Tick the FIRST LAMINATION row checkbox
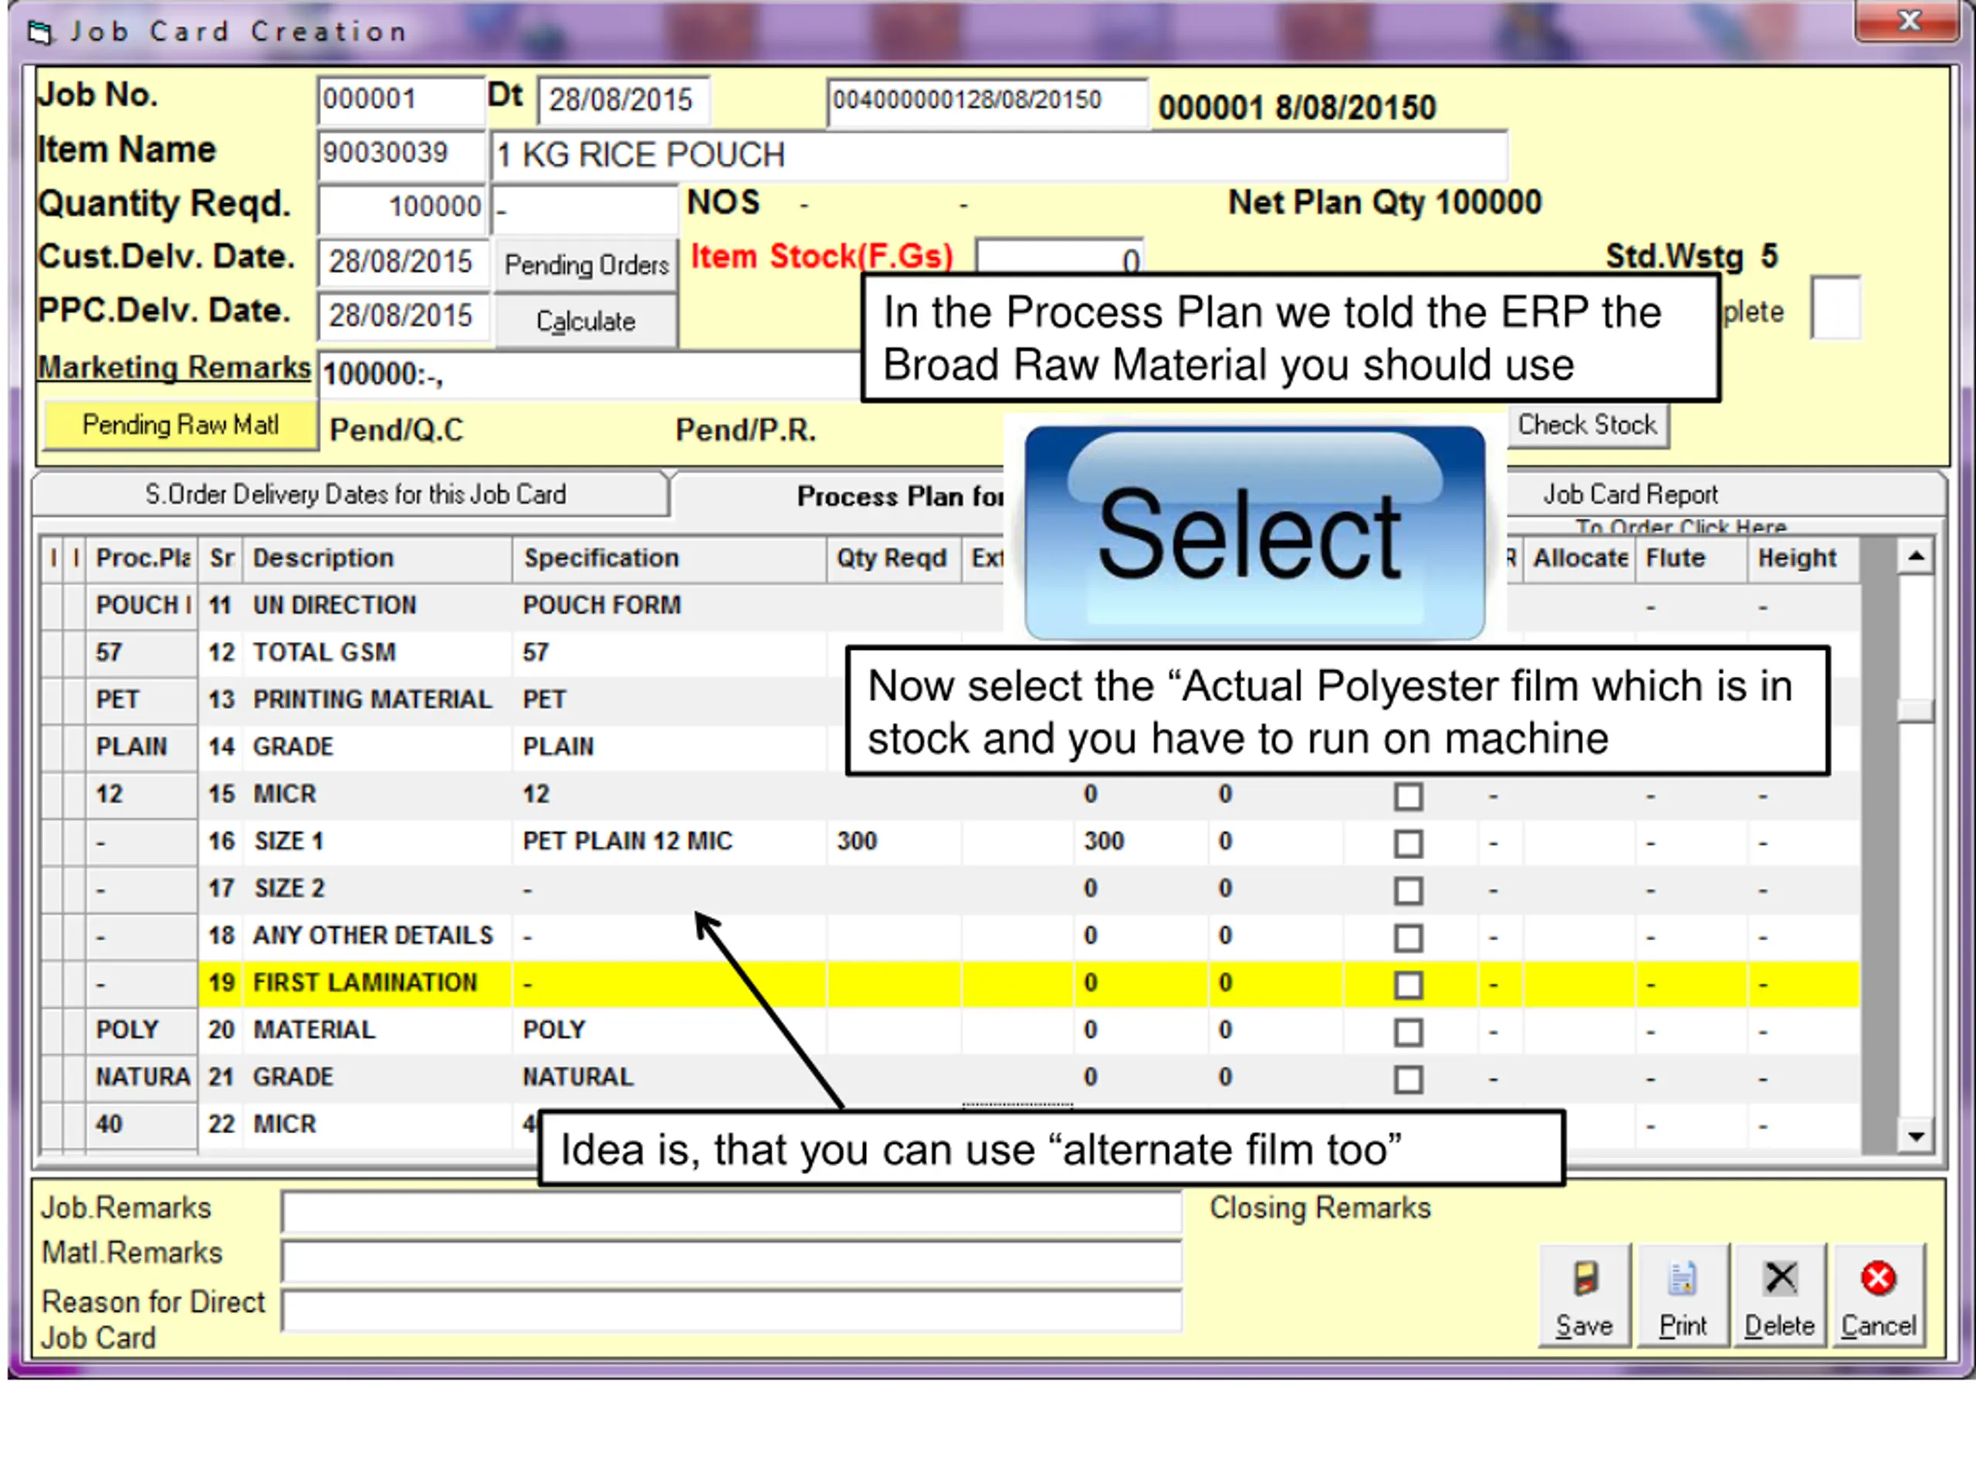Screen dimensions: 1976x1482 pyautogui.click(x=1409, y=986)
